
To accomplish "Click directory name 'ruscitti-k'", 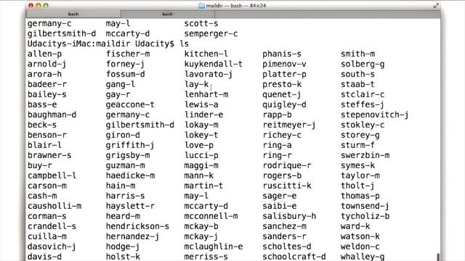I will [x=287, y=186].
